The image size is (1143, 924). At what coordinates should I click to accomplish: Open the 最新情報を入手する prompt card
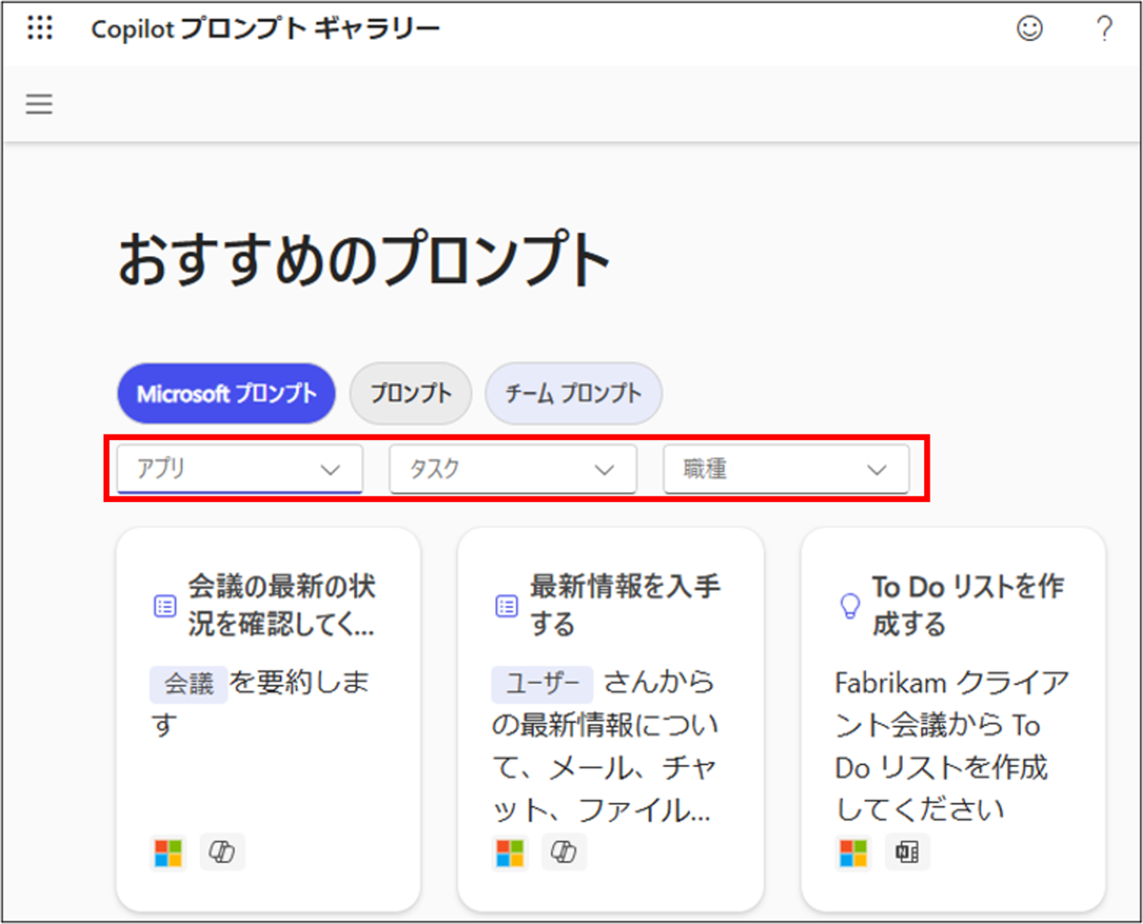(x=611, y=720)
